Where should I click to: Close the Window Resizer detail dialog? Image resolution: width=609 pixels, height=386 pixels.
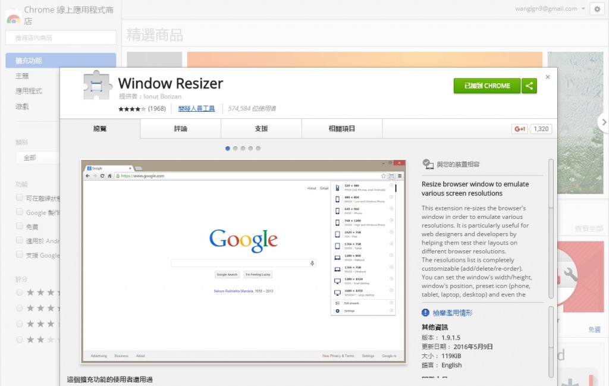[548, 77]
